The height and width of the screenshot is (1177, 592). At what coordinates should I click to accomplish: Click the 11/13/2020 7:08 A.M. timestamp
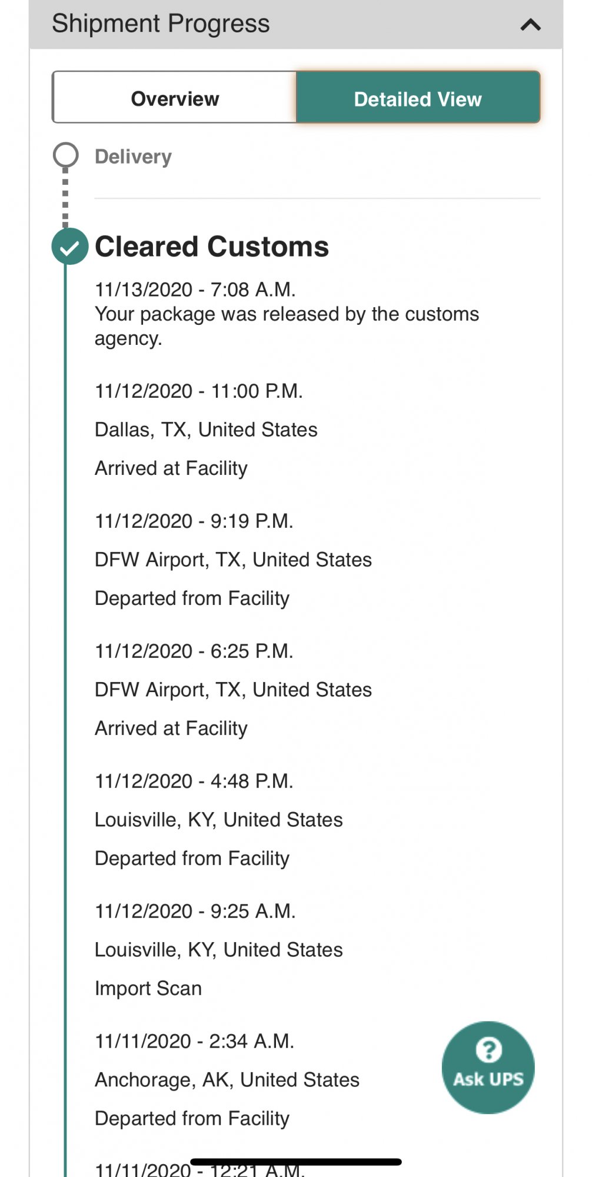(195, 290)
